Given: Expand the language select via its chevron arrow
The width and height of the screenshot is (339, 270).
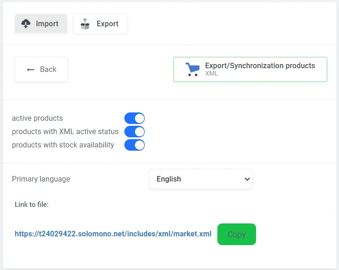Looking at the screenshot, I should (x=247, y=179).
